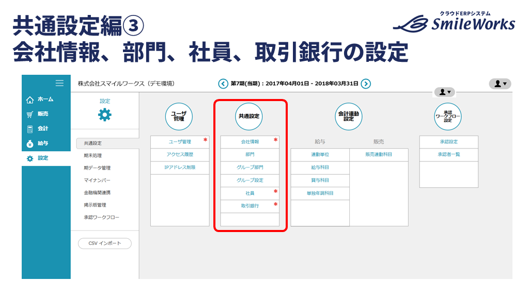Image resolution: width=529 pixels, height=297 pixels.
Task: Click the 販売 column header
Action: click(379, 142)
